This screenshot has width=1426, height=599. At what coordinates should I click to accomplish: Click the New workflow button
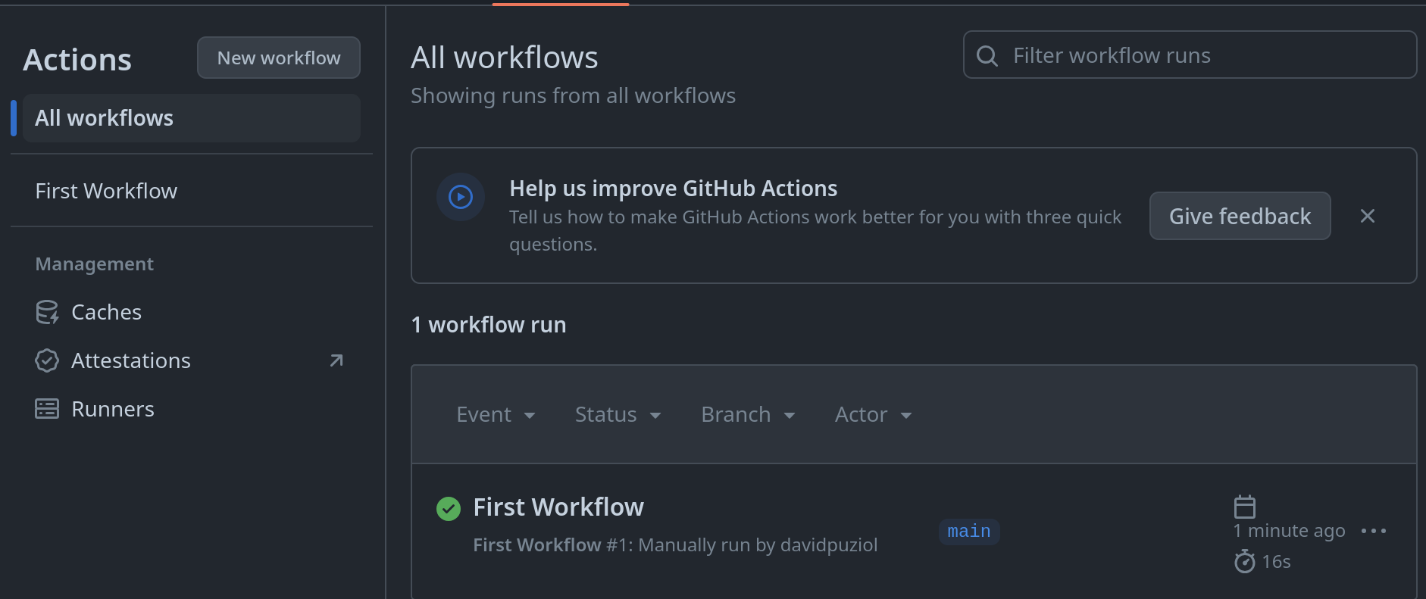click(279, 58)
